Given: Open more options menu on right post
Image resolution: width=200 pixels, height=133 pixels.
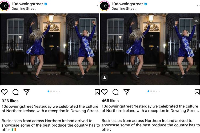Looking at the screenshot, I should (198, 5).
